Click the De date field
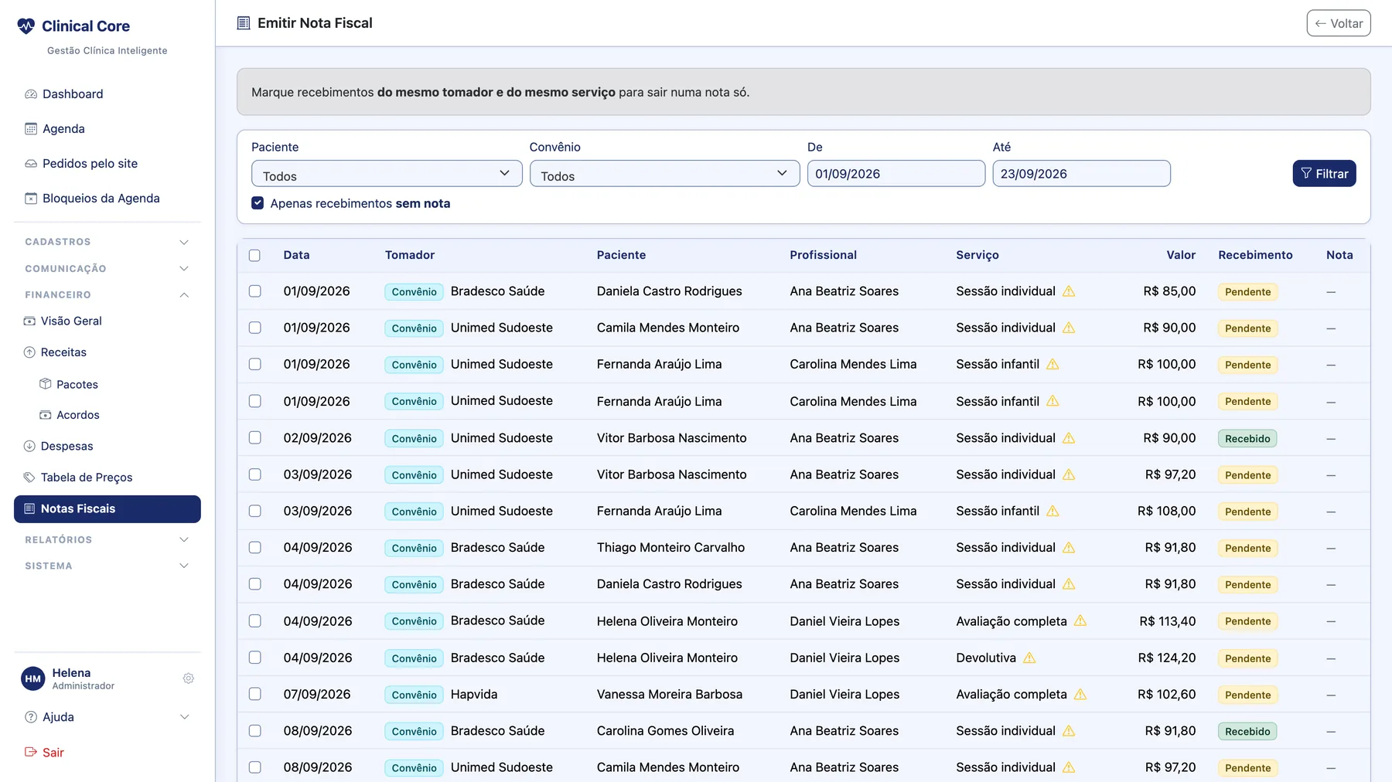The width and height of the screenshot is (1392, 782). [896, 174]
